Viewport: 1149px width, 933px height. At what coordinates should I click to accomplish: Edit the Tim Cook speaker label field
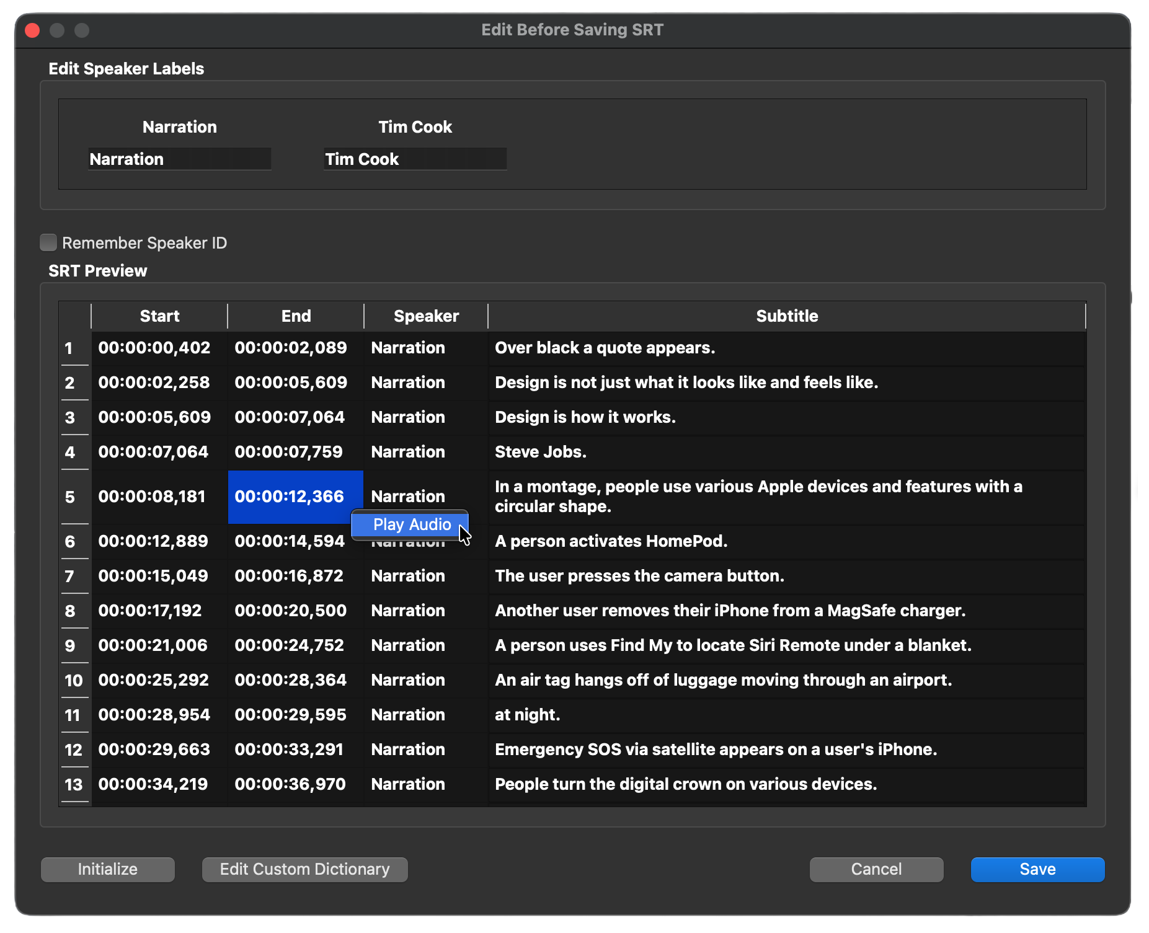[415, 159]
